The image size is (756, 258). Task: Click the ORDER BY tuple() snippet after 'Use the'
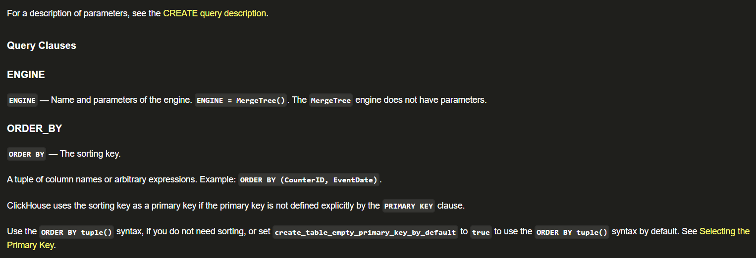(x=76, y=232)
